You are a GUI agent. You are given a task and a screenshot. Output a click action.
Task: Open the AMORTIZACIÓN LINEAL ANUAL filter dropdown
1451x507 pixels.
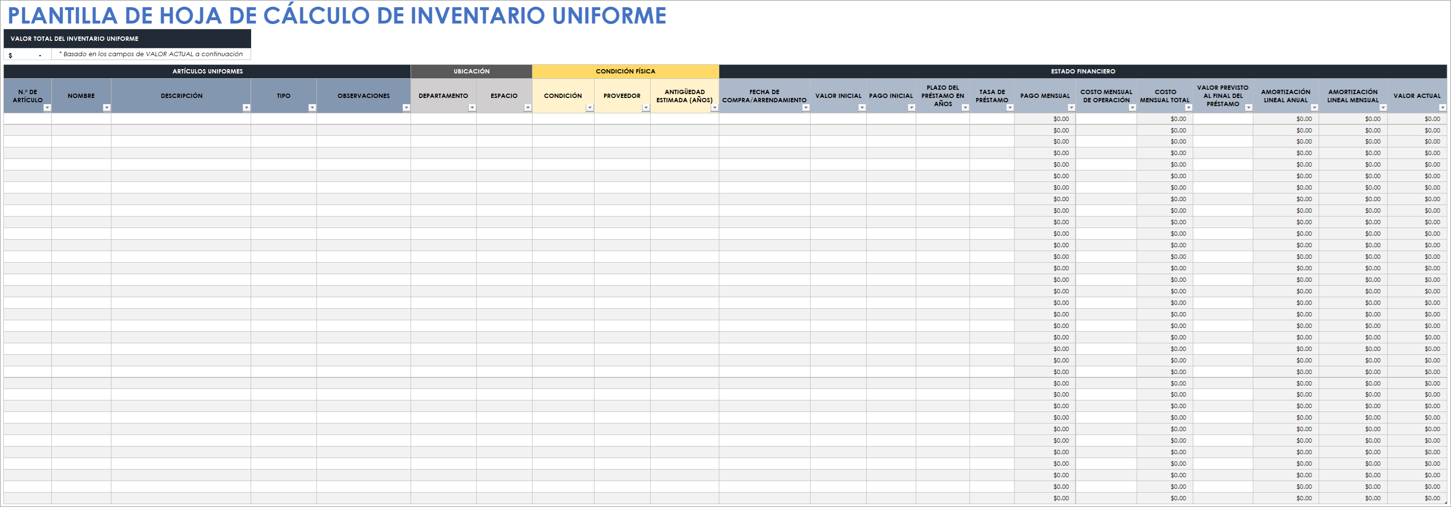tap(1315, 108)
